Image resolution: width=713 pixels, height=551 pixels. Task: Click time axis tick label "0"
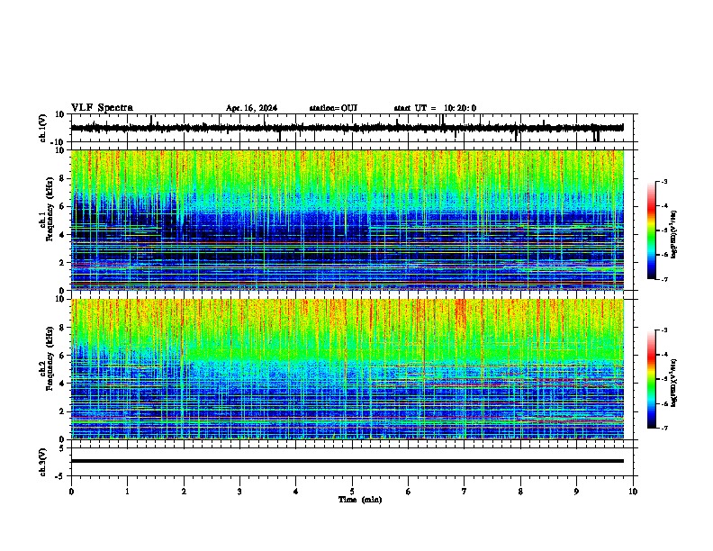point(71,492)
